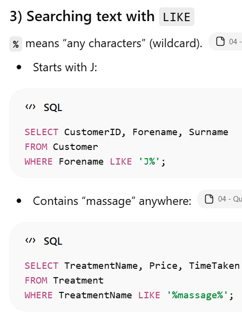Image resolution: width=242 pixels, height=314 pixels.
Task: Click the "Starts with J:" bullet text
Action: [x=65, y=67]
